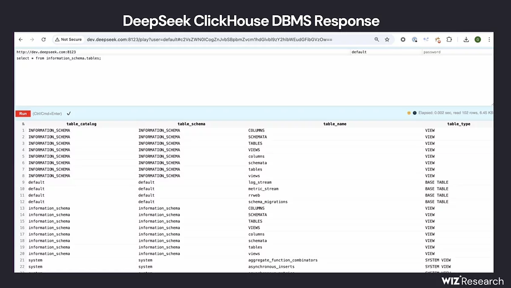The width and height of the screenshot is (511, 288).
Task: Bookmark this page with the star icon
Action: coord(387,40)
